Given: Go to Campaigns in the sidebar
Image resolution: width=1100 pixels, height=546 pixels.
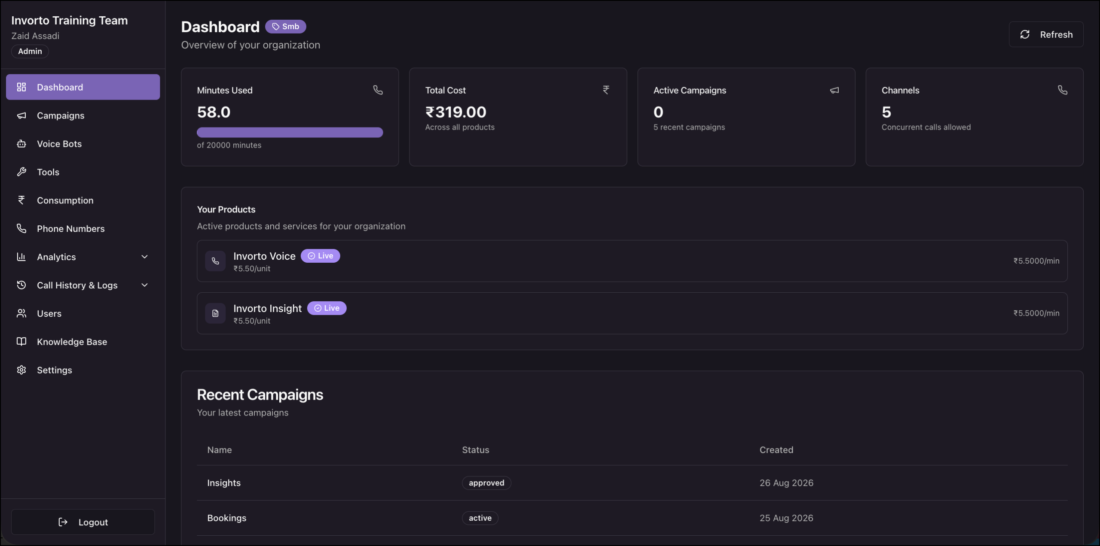Looking at the screenshot, I should click(83, 115).
